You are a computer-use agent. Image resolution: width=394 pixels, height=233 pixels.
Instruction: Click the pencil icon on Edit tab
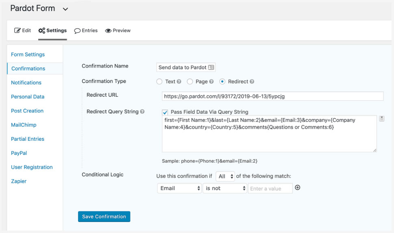[17, 30]
